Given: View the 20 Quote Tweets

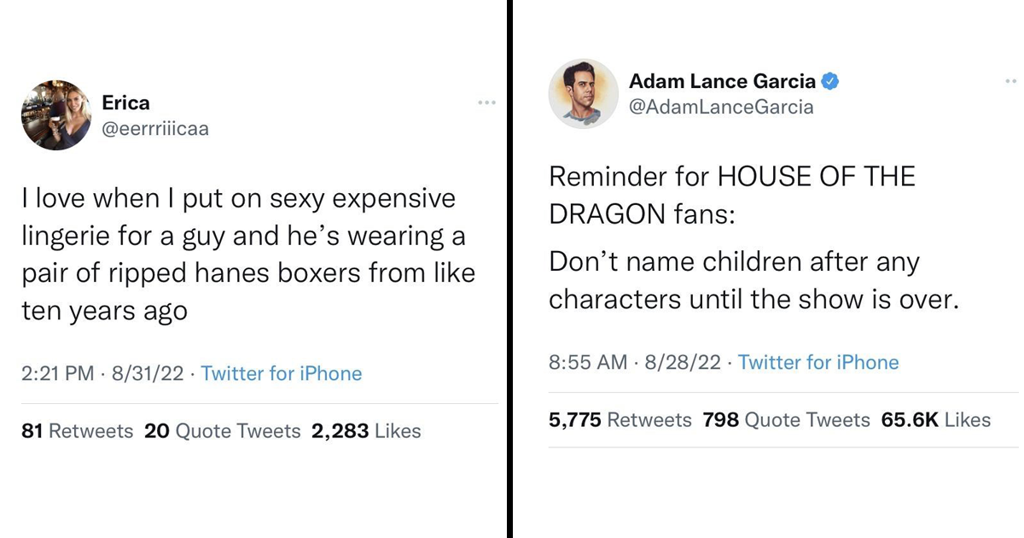Looking at the screenshot, I should 222,431.
